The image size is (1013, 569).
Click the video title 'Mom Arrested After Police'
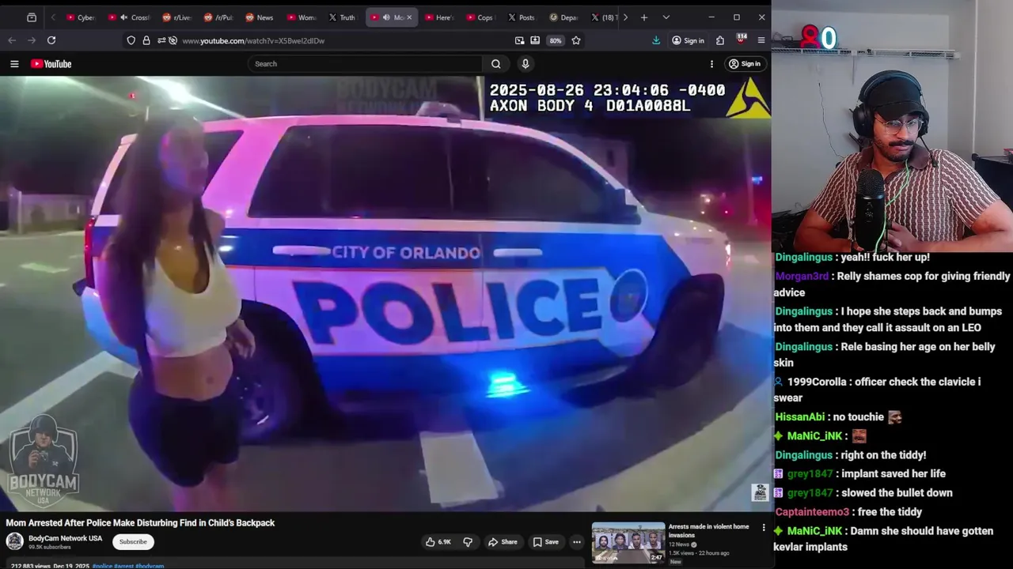tap(140, 522)
